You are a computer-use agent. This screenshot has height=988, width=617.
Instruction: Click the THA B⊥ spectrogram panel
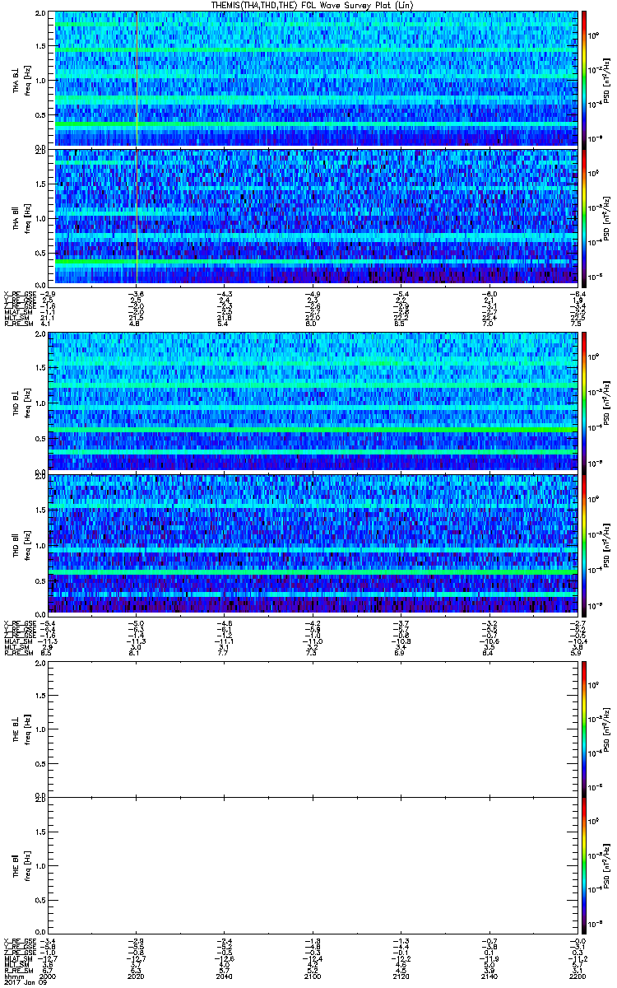pyautogui.click(x=313, y=79)
